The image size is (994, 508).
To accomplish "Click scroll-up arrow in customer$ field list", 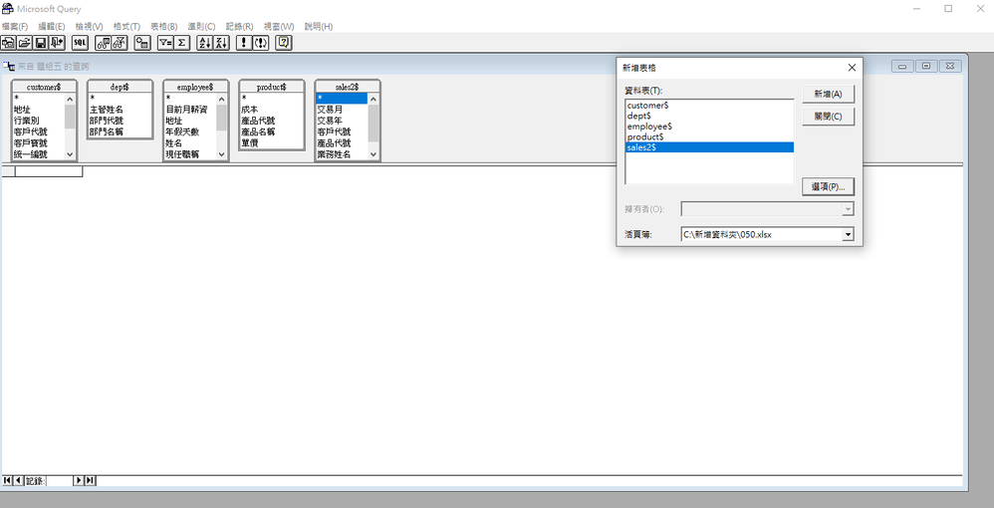I will 70,99.
